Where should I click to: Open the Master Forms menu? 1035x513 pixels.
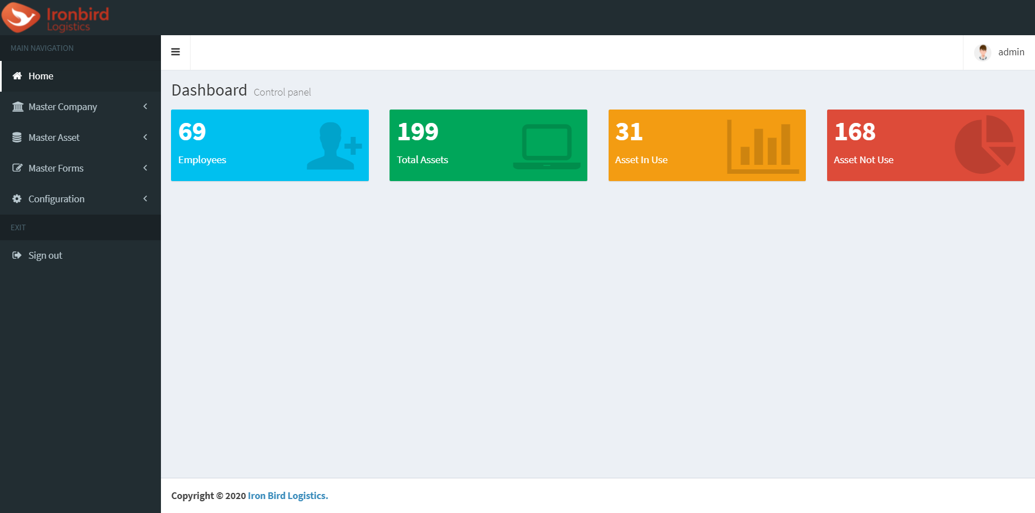(80, 168)
